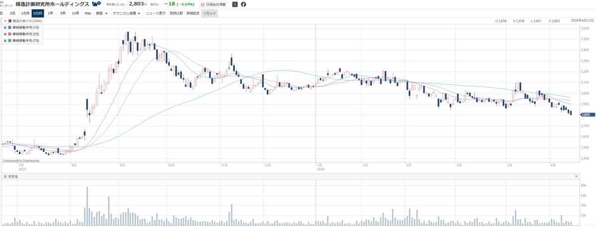This screenshot has width=596, height=227.
Task: Click green swatch of 単純移動平均 (75)
Action: (10, 40)
